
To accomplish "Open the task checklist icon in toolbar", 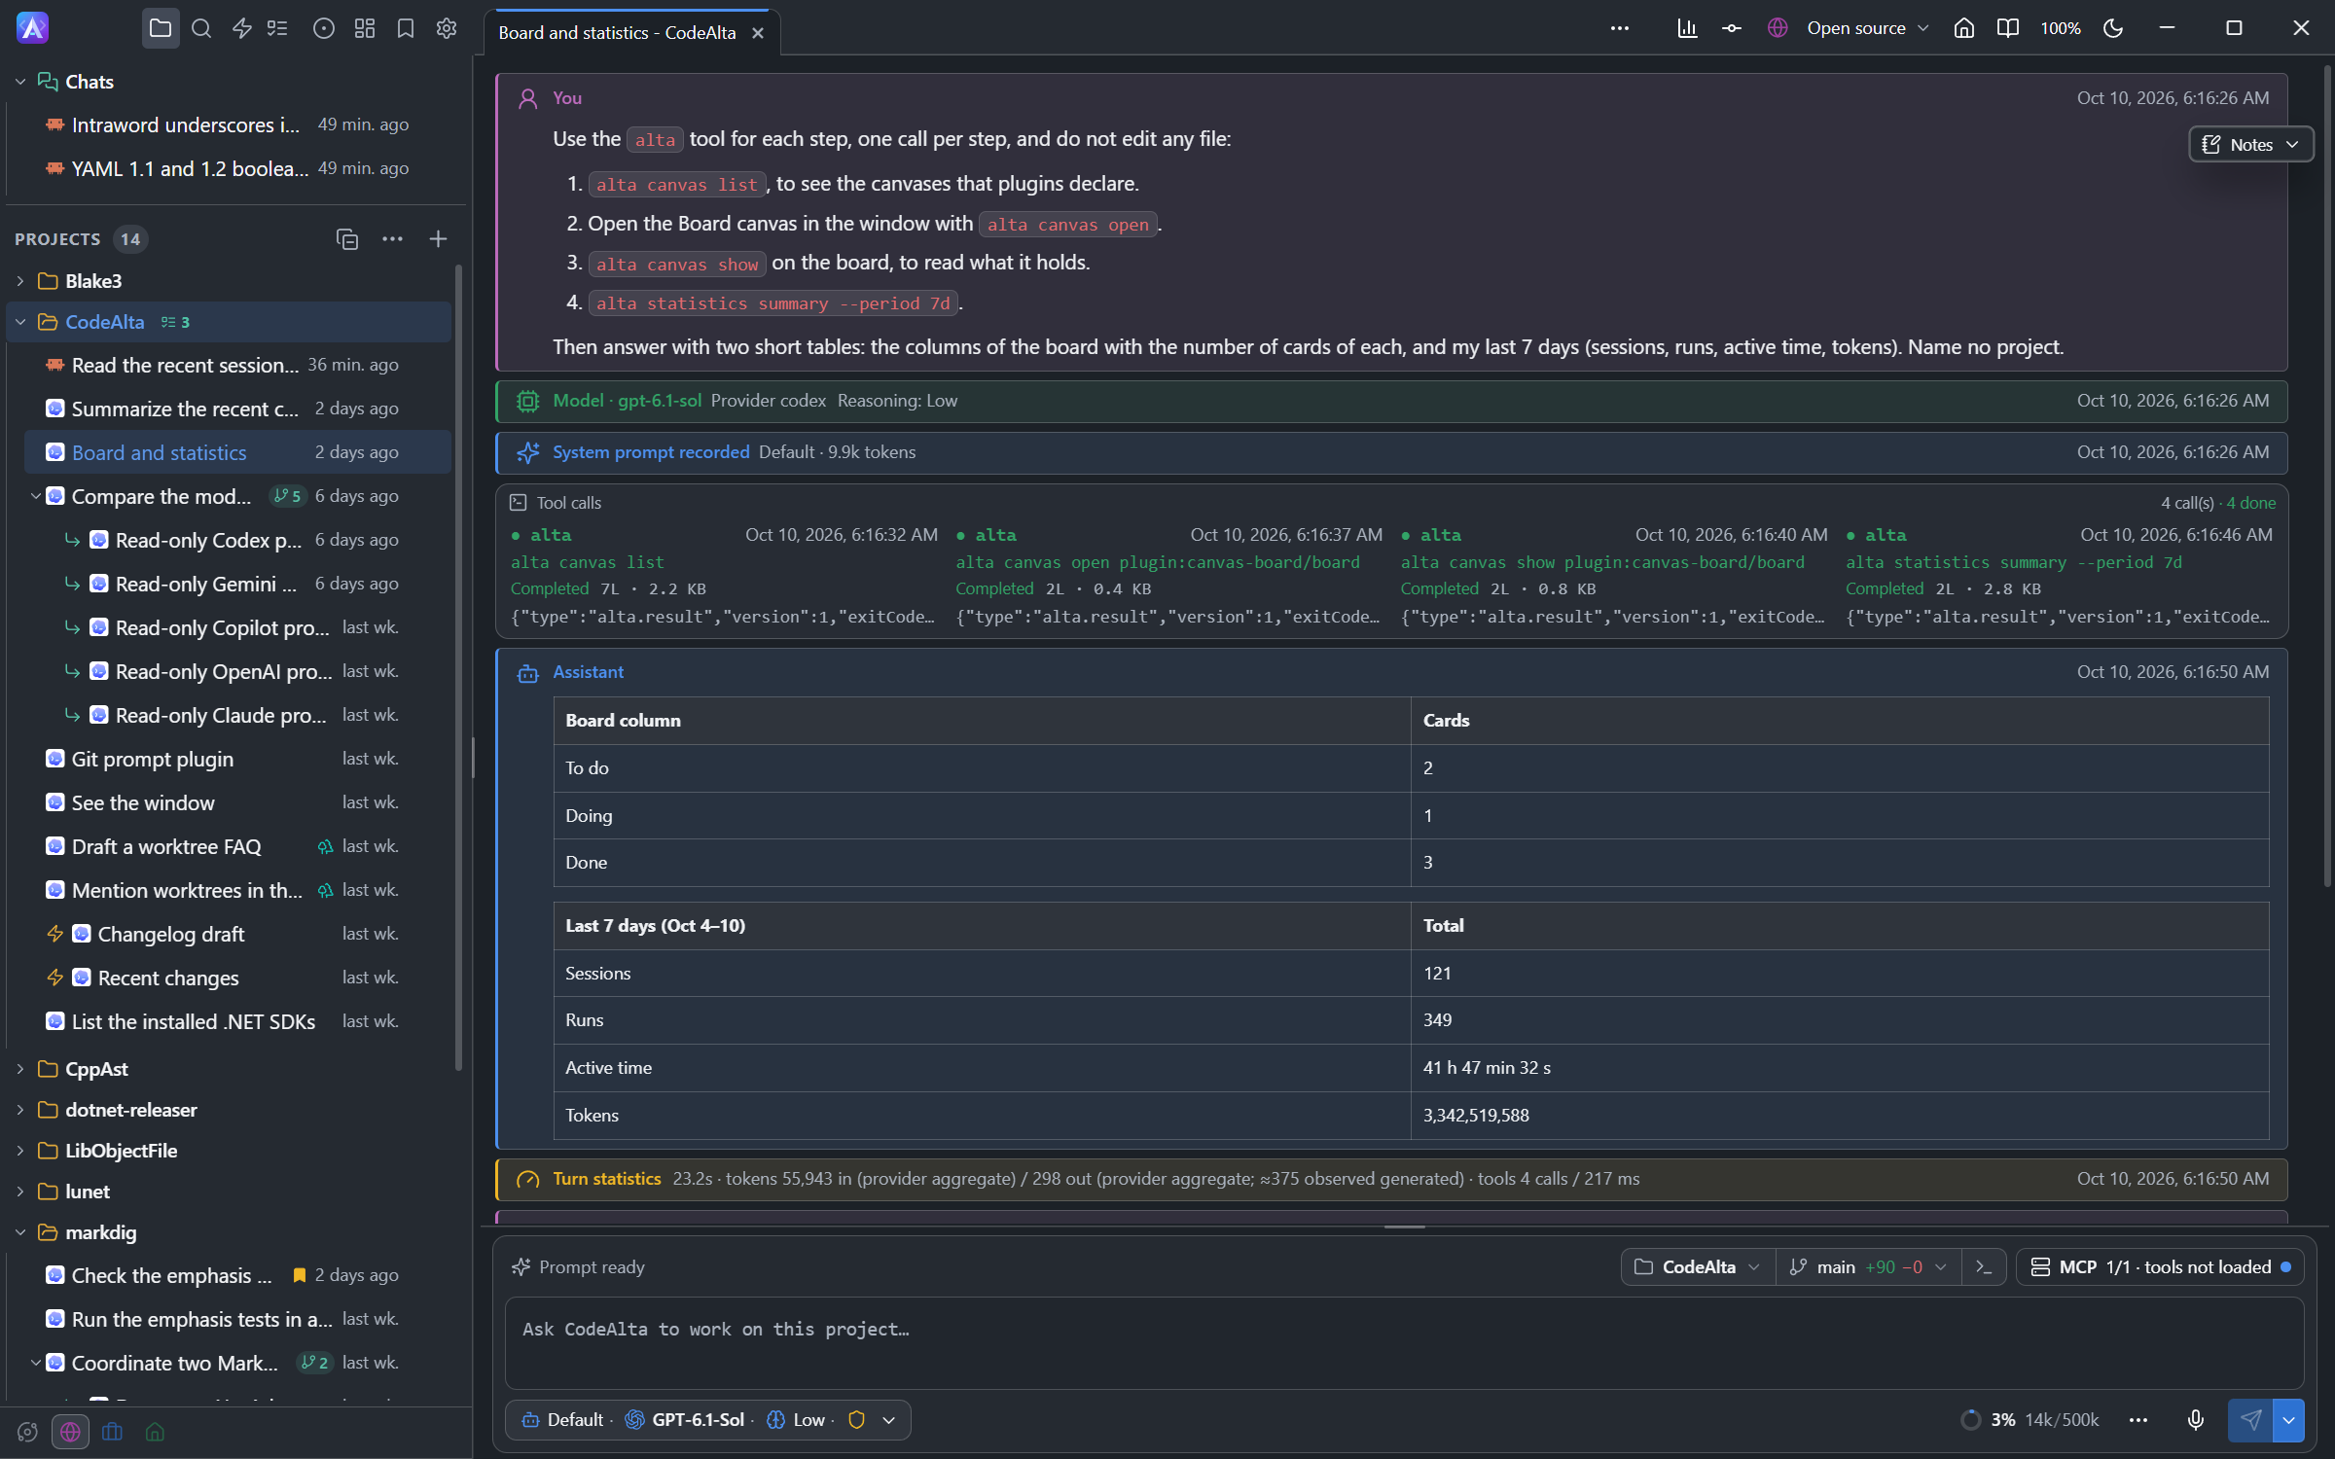I will tap(277, 28).
